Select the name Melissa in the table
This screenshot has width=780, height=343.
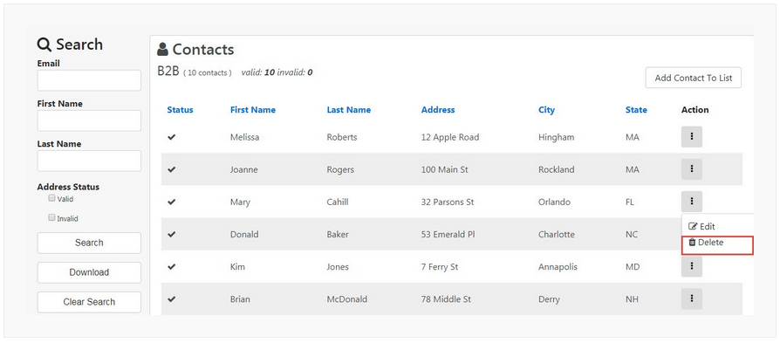(x=245, y=137)
